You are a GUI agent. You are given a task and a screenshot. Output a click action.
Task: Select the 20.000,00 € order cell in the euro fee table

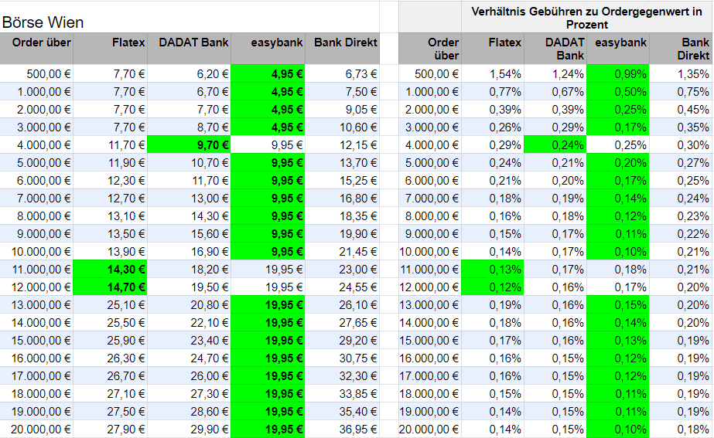(x=36, y=429)
